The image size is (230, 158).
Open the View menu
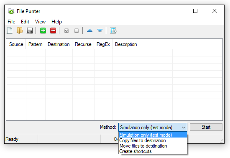pos(40,22)
